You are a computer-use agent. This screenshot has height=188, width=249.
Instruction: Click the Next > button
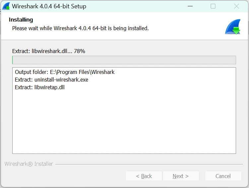(x=181, y=176)
